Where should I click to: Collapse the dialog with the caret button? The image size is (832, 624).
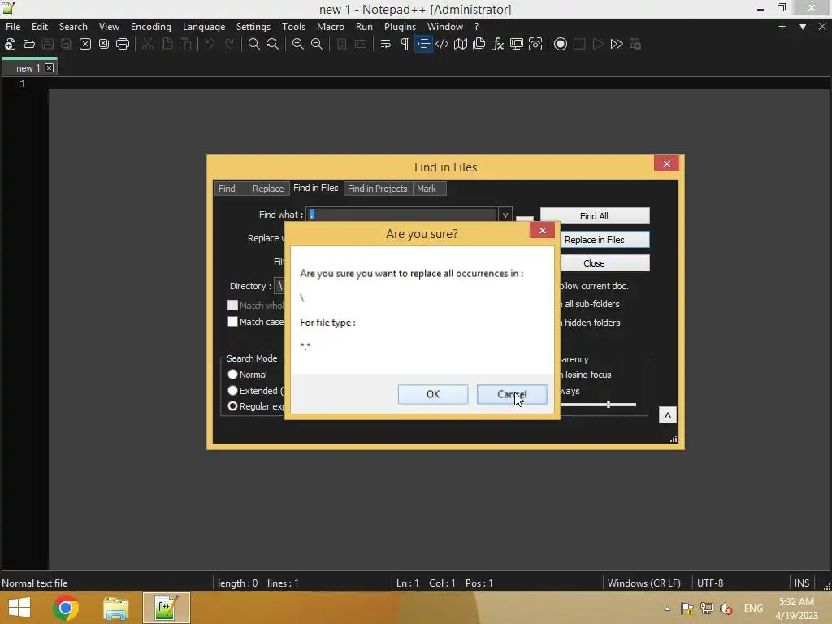(x=668, y=415)
